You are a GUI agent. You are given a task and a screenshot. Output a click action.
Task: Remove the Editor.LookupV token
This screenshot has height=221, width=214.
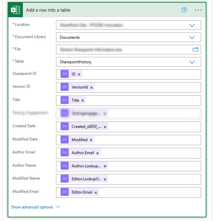[105, 179]
